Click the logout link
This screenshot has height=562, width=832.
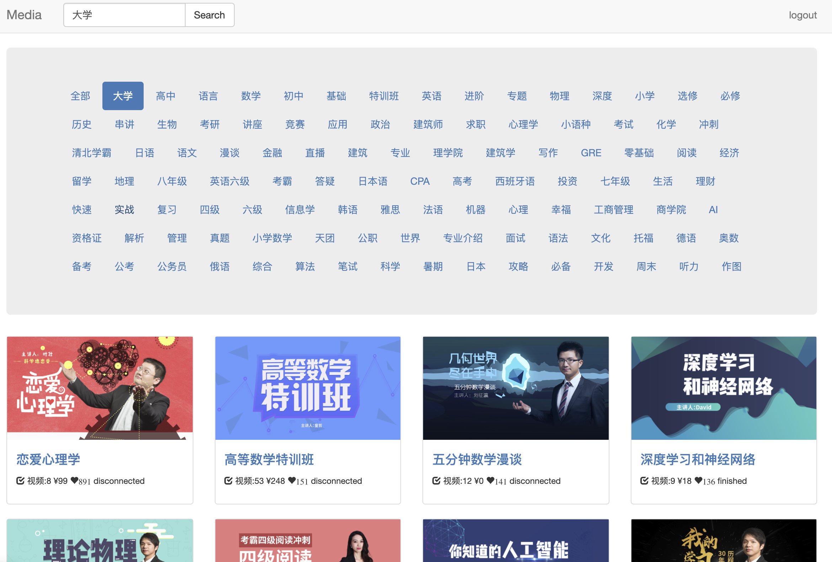pyautogui.click(x=802, y=15)
